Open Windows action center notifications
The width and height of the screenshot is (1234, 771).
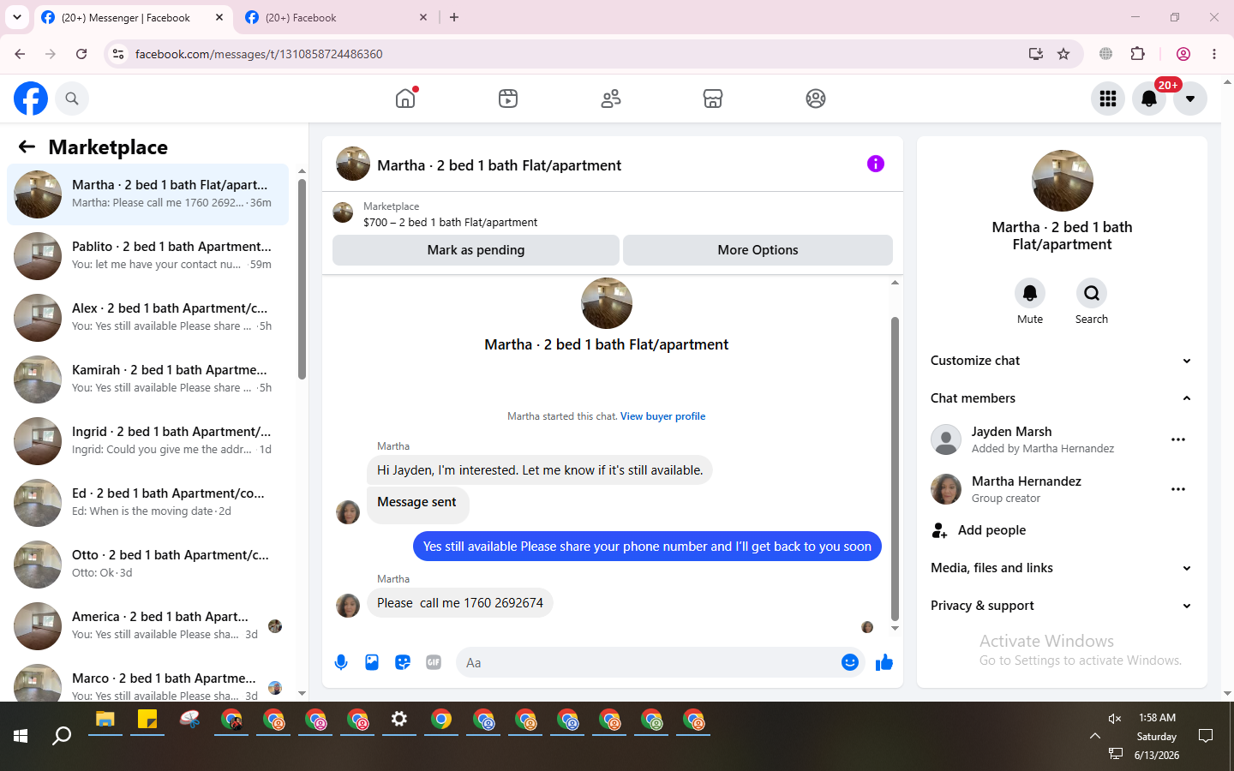pyautogui.click(x=1206, y=736)
